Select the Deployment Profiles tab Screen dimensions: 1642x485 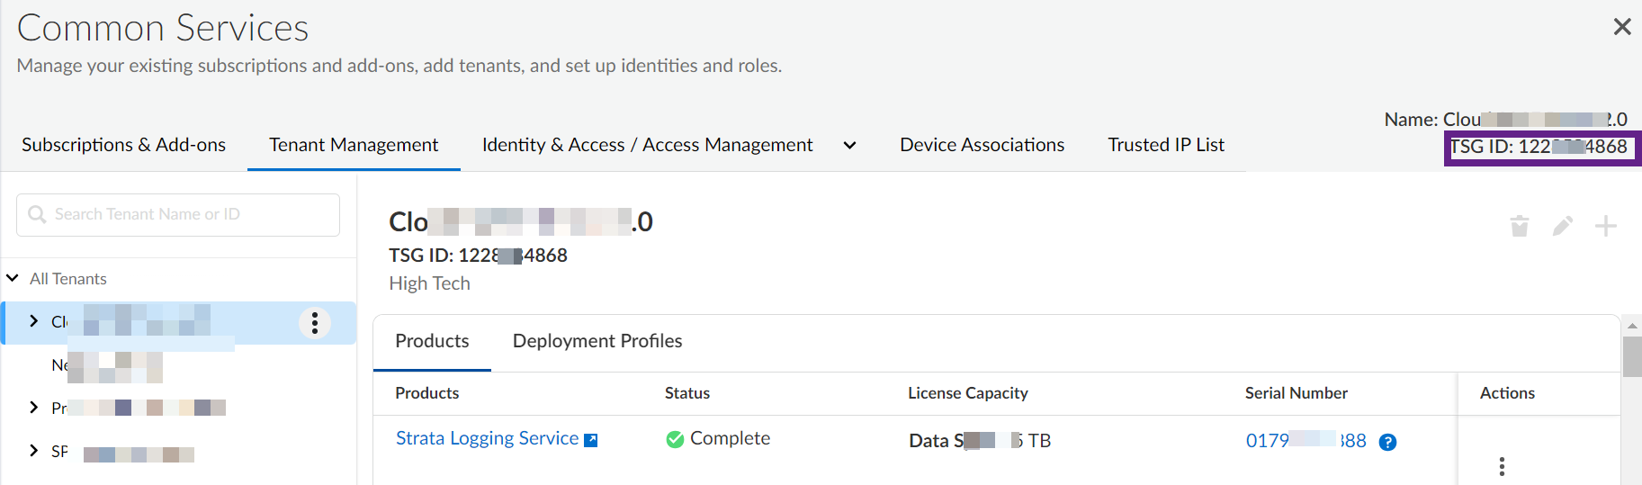point(597,341)
